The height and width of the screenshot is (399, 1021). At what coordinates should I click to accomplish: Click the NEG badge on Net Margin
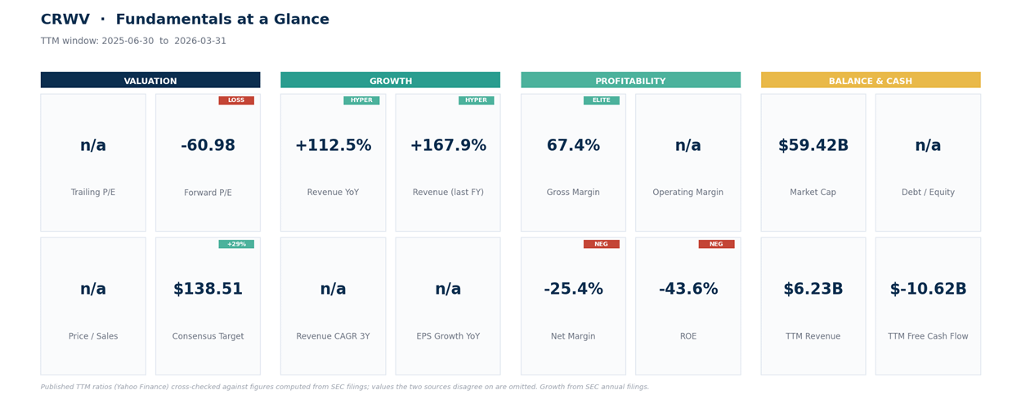point(602,244)
